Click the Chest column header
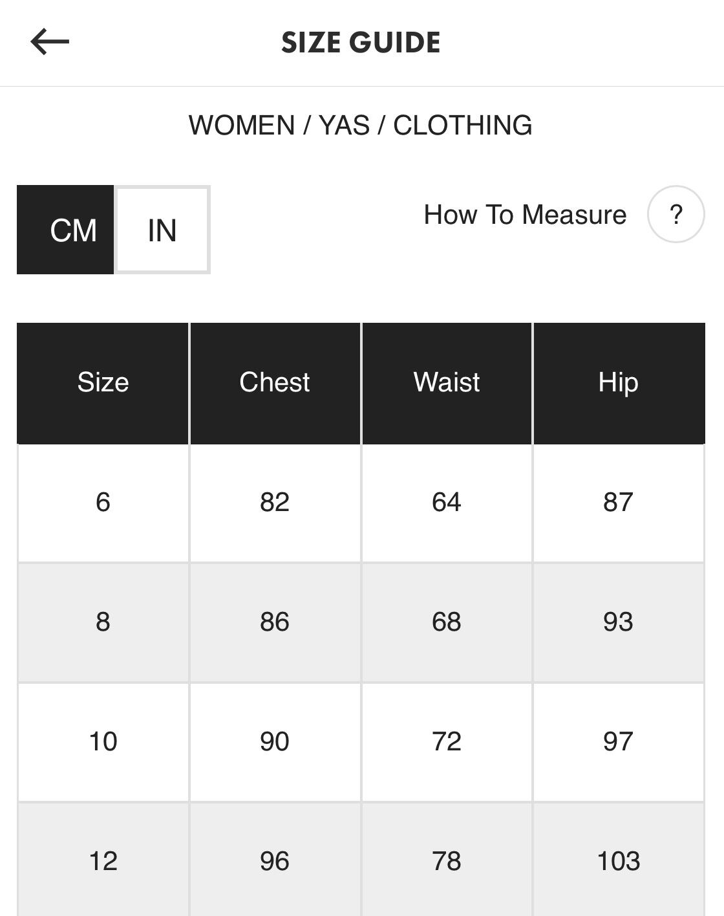This screenshot has height=916, width=724. pyautogui.click(x=275, y=382)
